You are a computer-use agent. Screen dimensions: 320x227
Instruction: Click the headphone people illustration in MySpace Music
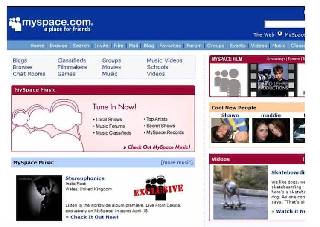pos(47,125)
